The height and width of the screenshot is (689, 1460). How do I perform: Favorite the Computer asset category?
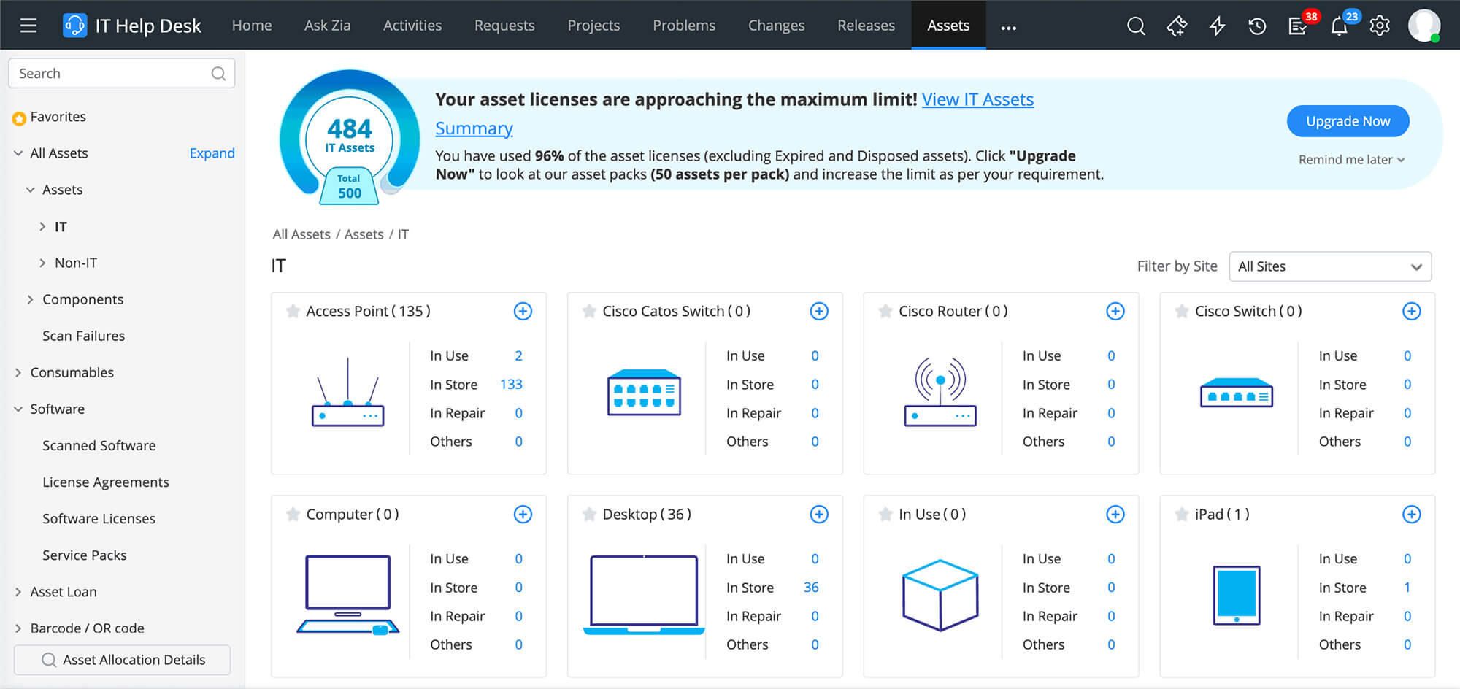click(292, 514)
